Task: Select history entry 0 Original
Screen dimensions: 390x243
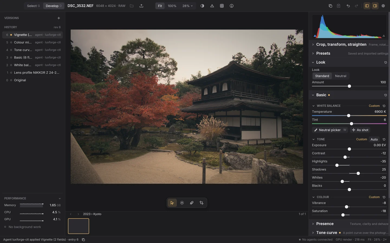Action: click(32, 80)
